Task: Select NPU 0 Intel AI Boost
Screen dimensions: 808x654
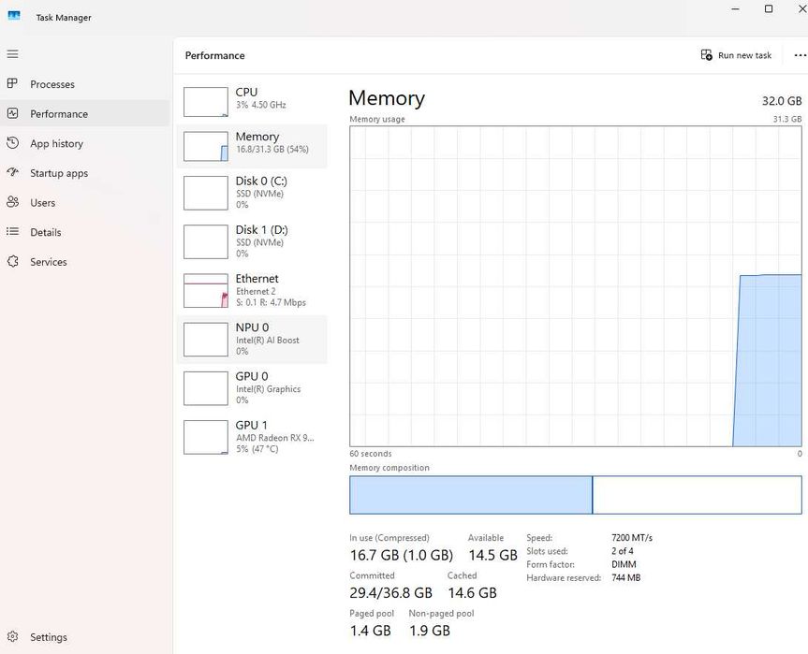Action: click(x=251, y=339)
